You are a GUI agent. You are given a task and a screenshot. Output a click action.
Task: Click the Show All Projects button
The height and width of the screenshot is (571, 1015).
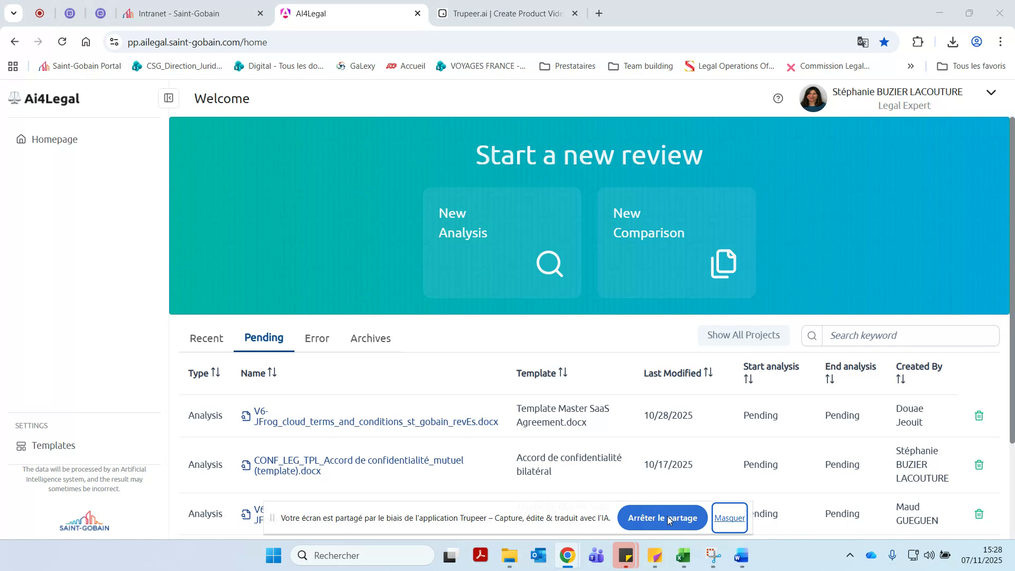[x=743, y=335]
